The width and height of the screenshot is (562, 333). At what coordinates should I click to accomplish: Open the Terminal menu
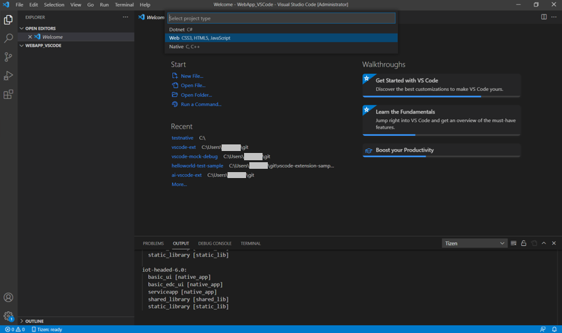pyautogui.click(x=124, y=5)
